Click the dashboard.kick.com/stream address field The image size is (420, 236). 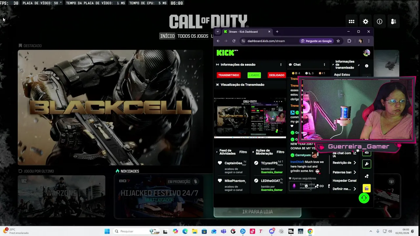click(x=266, y=41)
